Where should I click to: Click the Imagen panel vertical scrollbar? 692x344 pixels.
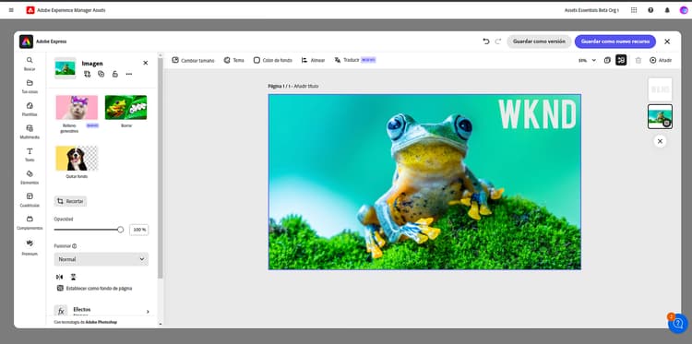point(161,168)
